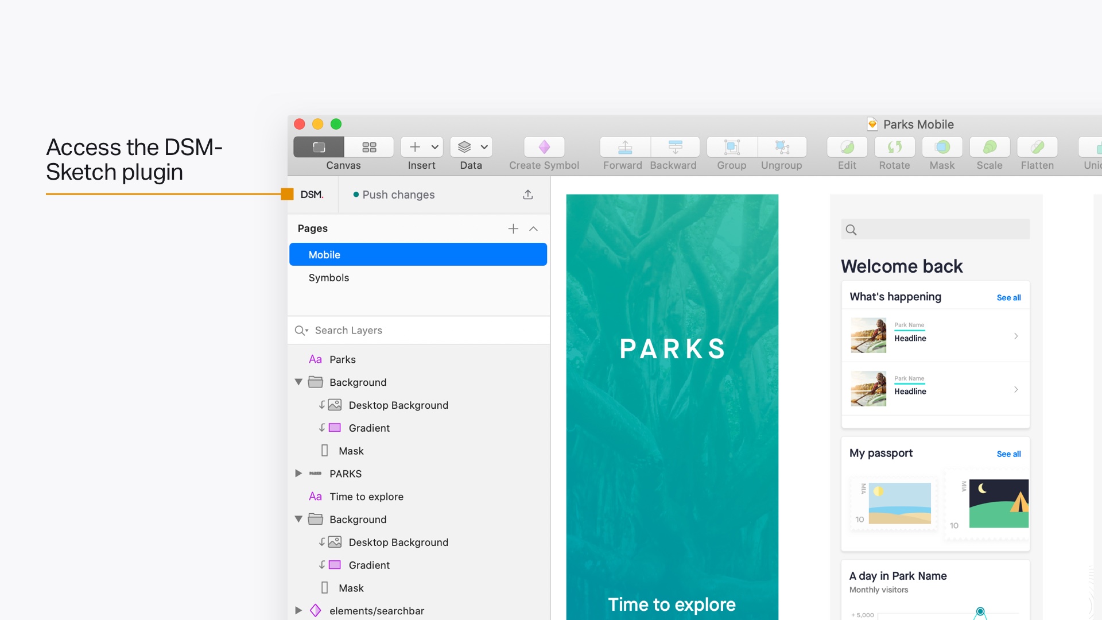Click the DSM upload share icon
The width and height of the screenshot is (1102, 620).
point(528,195)
